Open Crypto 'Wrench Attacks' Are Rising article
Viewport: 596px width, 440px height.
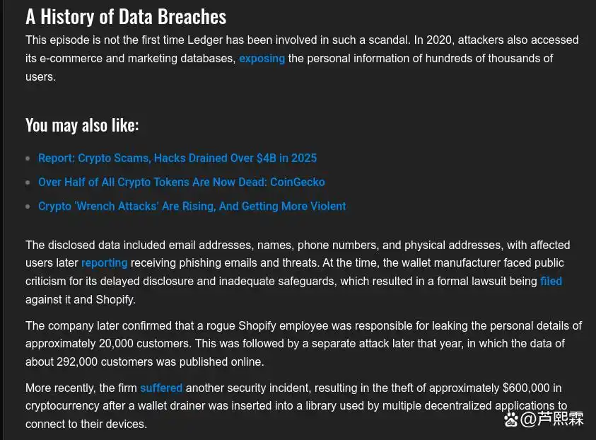(192, 206)
